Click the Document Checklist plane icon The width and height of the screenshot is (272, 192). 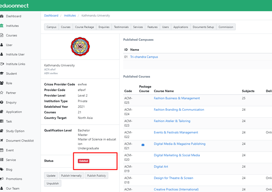(2, 140)
